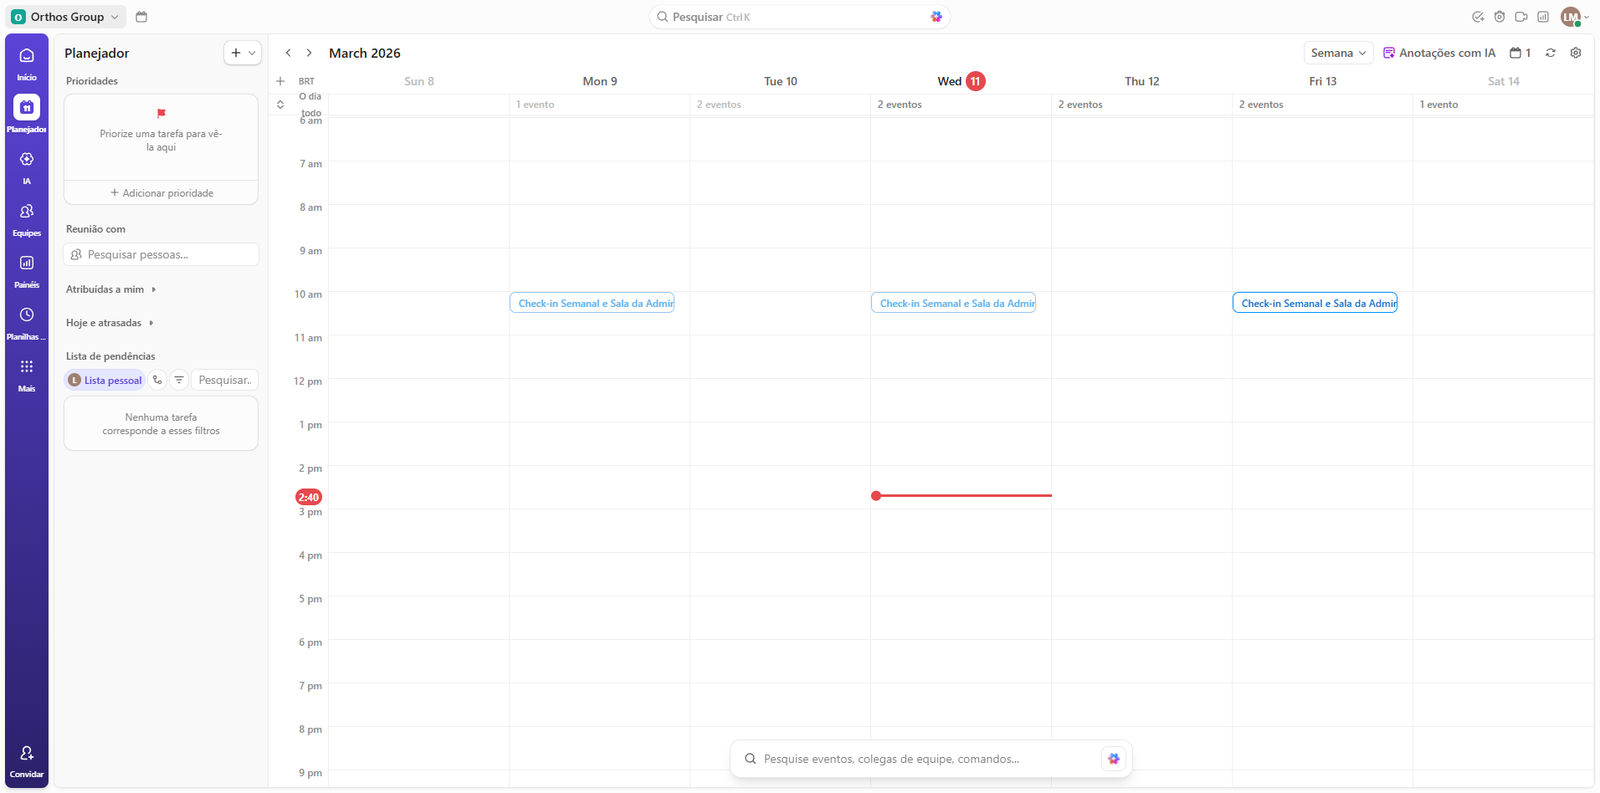Viewport: 1600px width, 793px height.
Task: Open the IA assistant in sidebar
Action: point(27,160)
